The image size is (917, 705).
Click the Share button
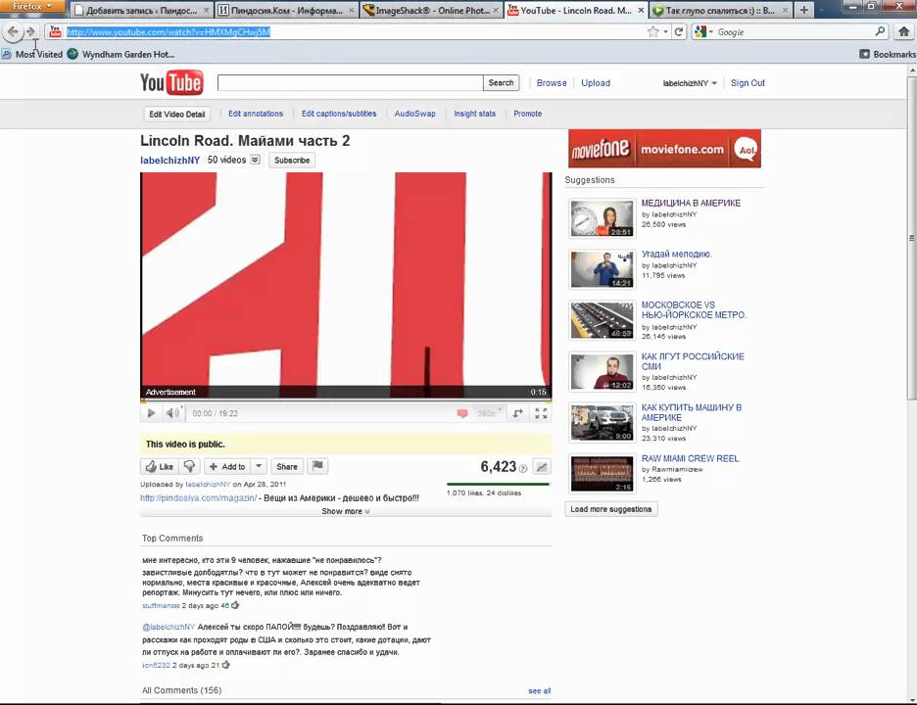click(x=286, y=466)
